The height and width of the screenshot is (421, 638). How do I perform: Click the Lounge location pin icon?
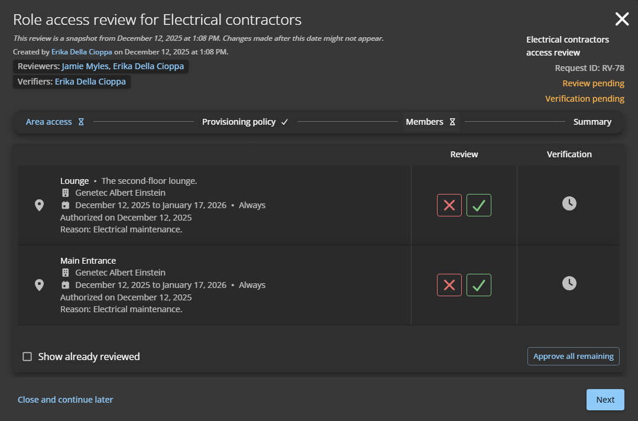(39, 205)
